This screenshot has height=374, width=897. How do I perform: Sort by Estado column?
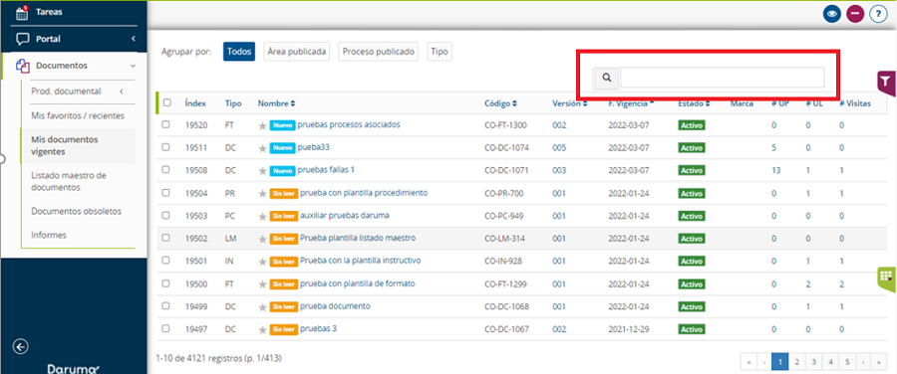coord(695,103)
